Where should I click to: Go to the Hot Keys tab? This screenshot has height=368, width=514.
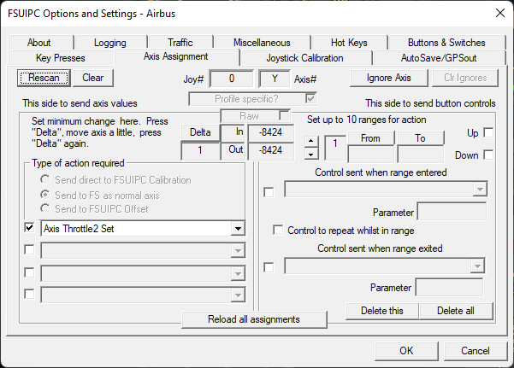(349, 43)
